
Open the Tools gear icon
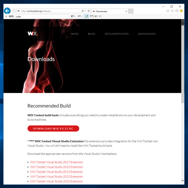tap(177, 11)
